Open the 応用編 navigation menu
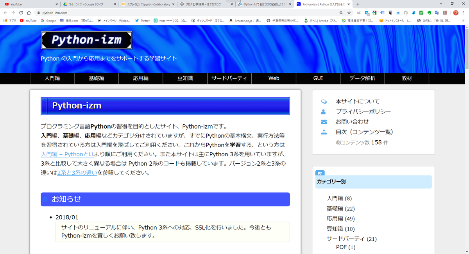The height and width of the screenshot is (254, 469). pyautogui.click(x=141, y=78)
